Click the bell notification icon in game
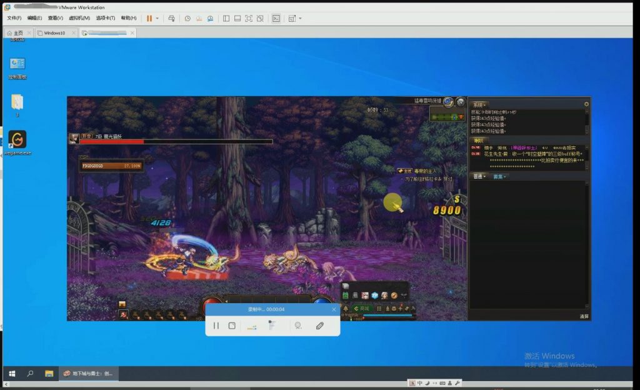 tap(346, 309)
